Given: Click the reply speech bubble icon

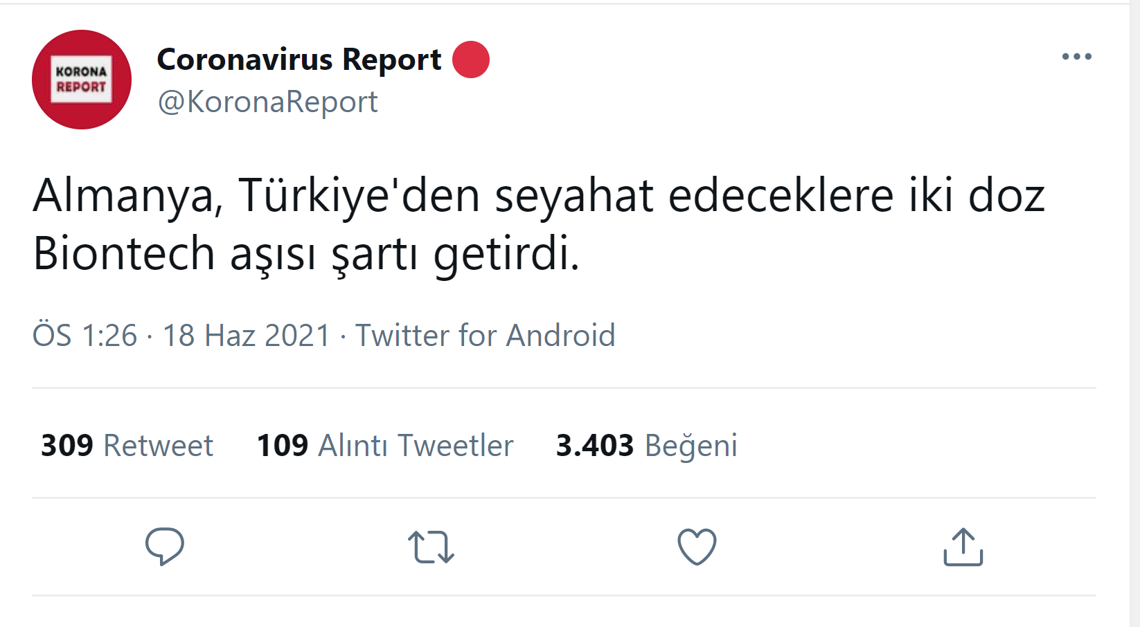Looking at the screenshot, I should click(164, 547).
